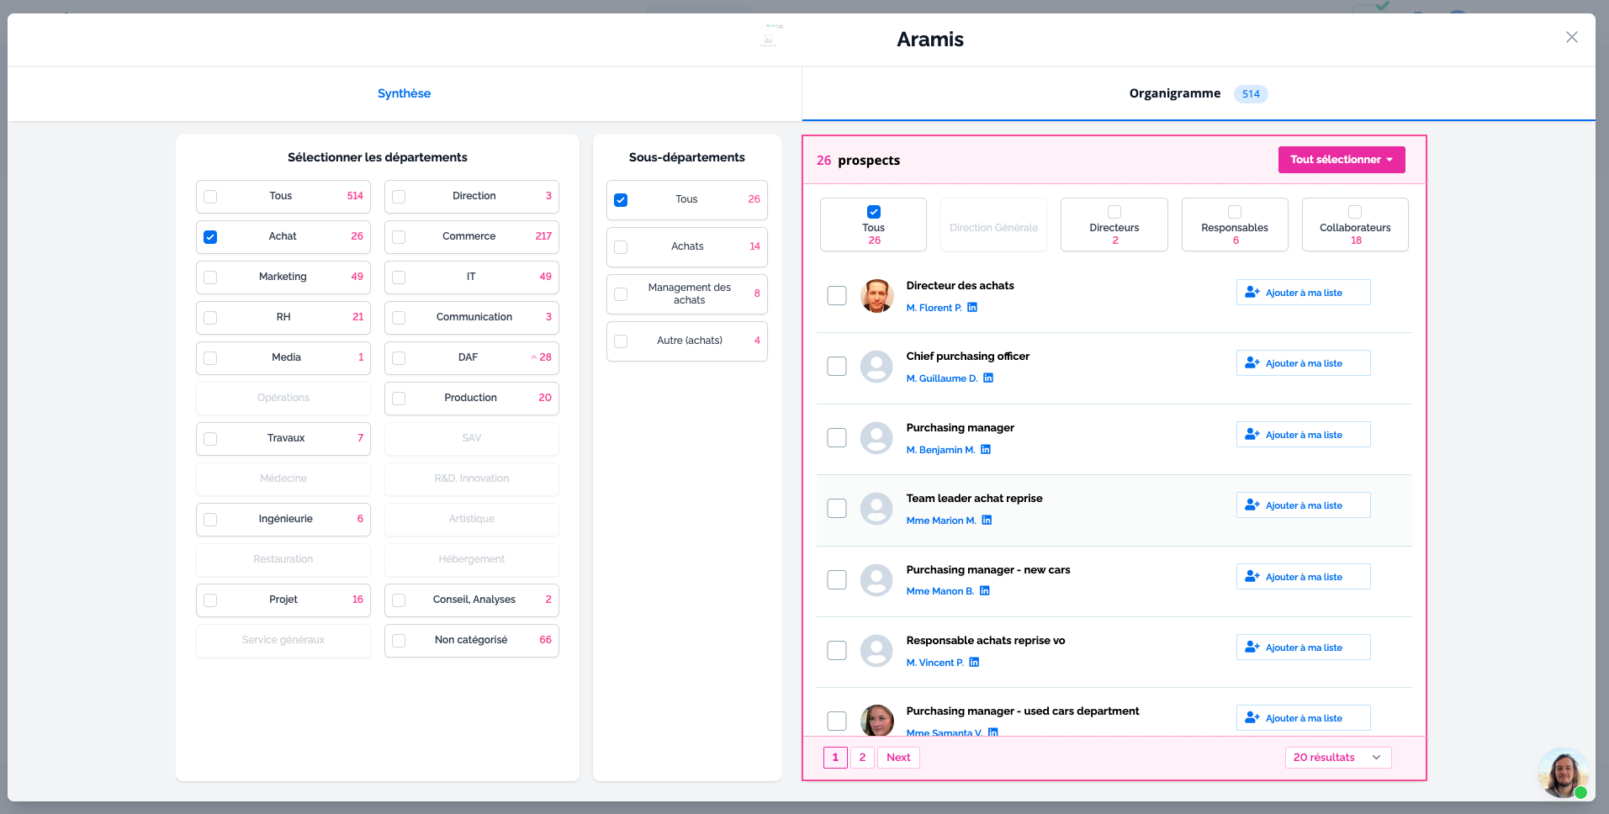The width and height of the screenshot is (1609, 814).
Task: Tick the RH department checkbox
Action: click(x=210, y=318)
